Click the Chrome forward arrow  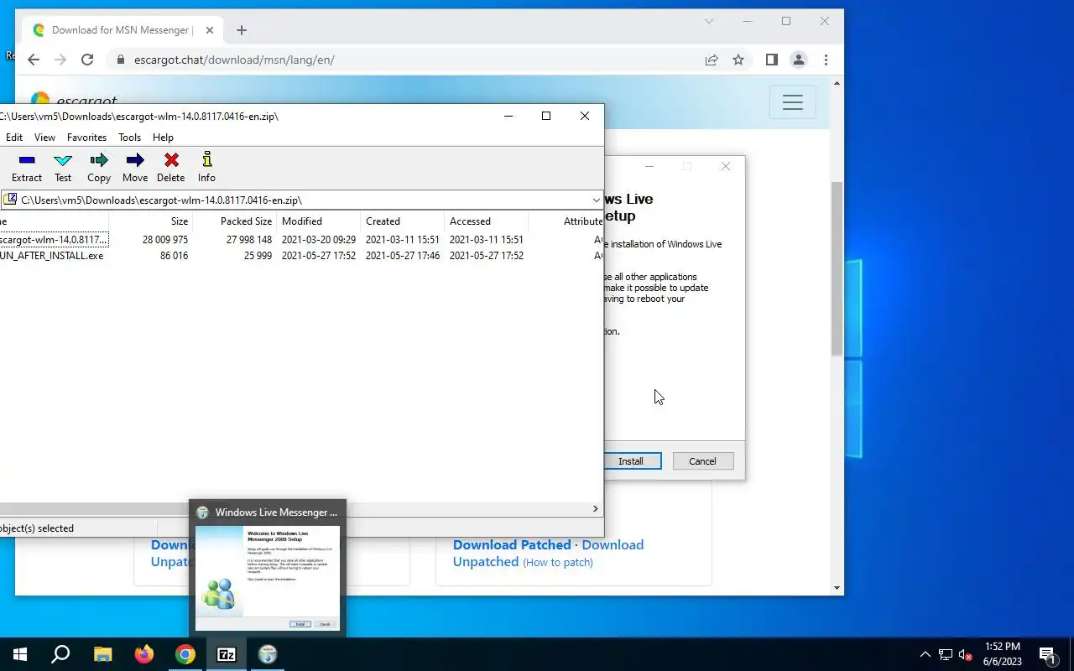click(x=60, y=60)
